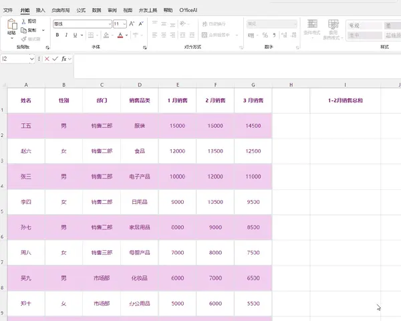The height and width of the screenshot is (321, 401).
Task: Confirm entry with checkmark in formula bar
Action: click(55, 59)
